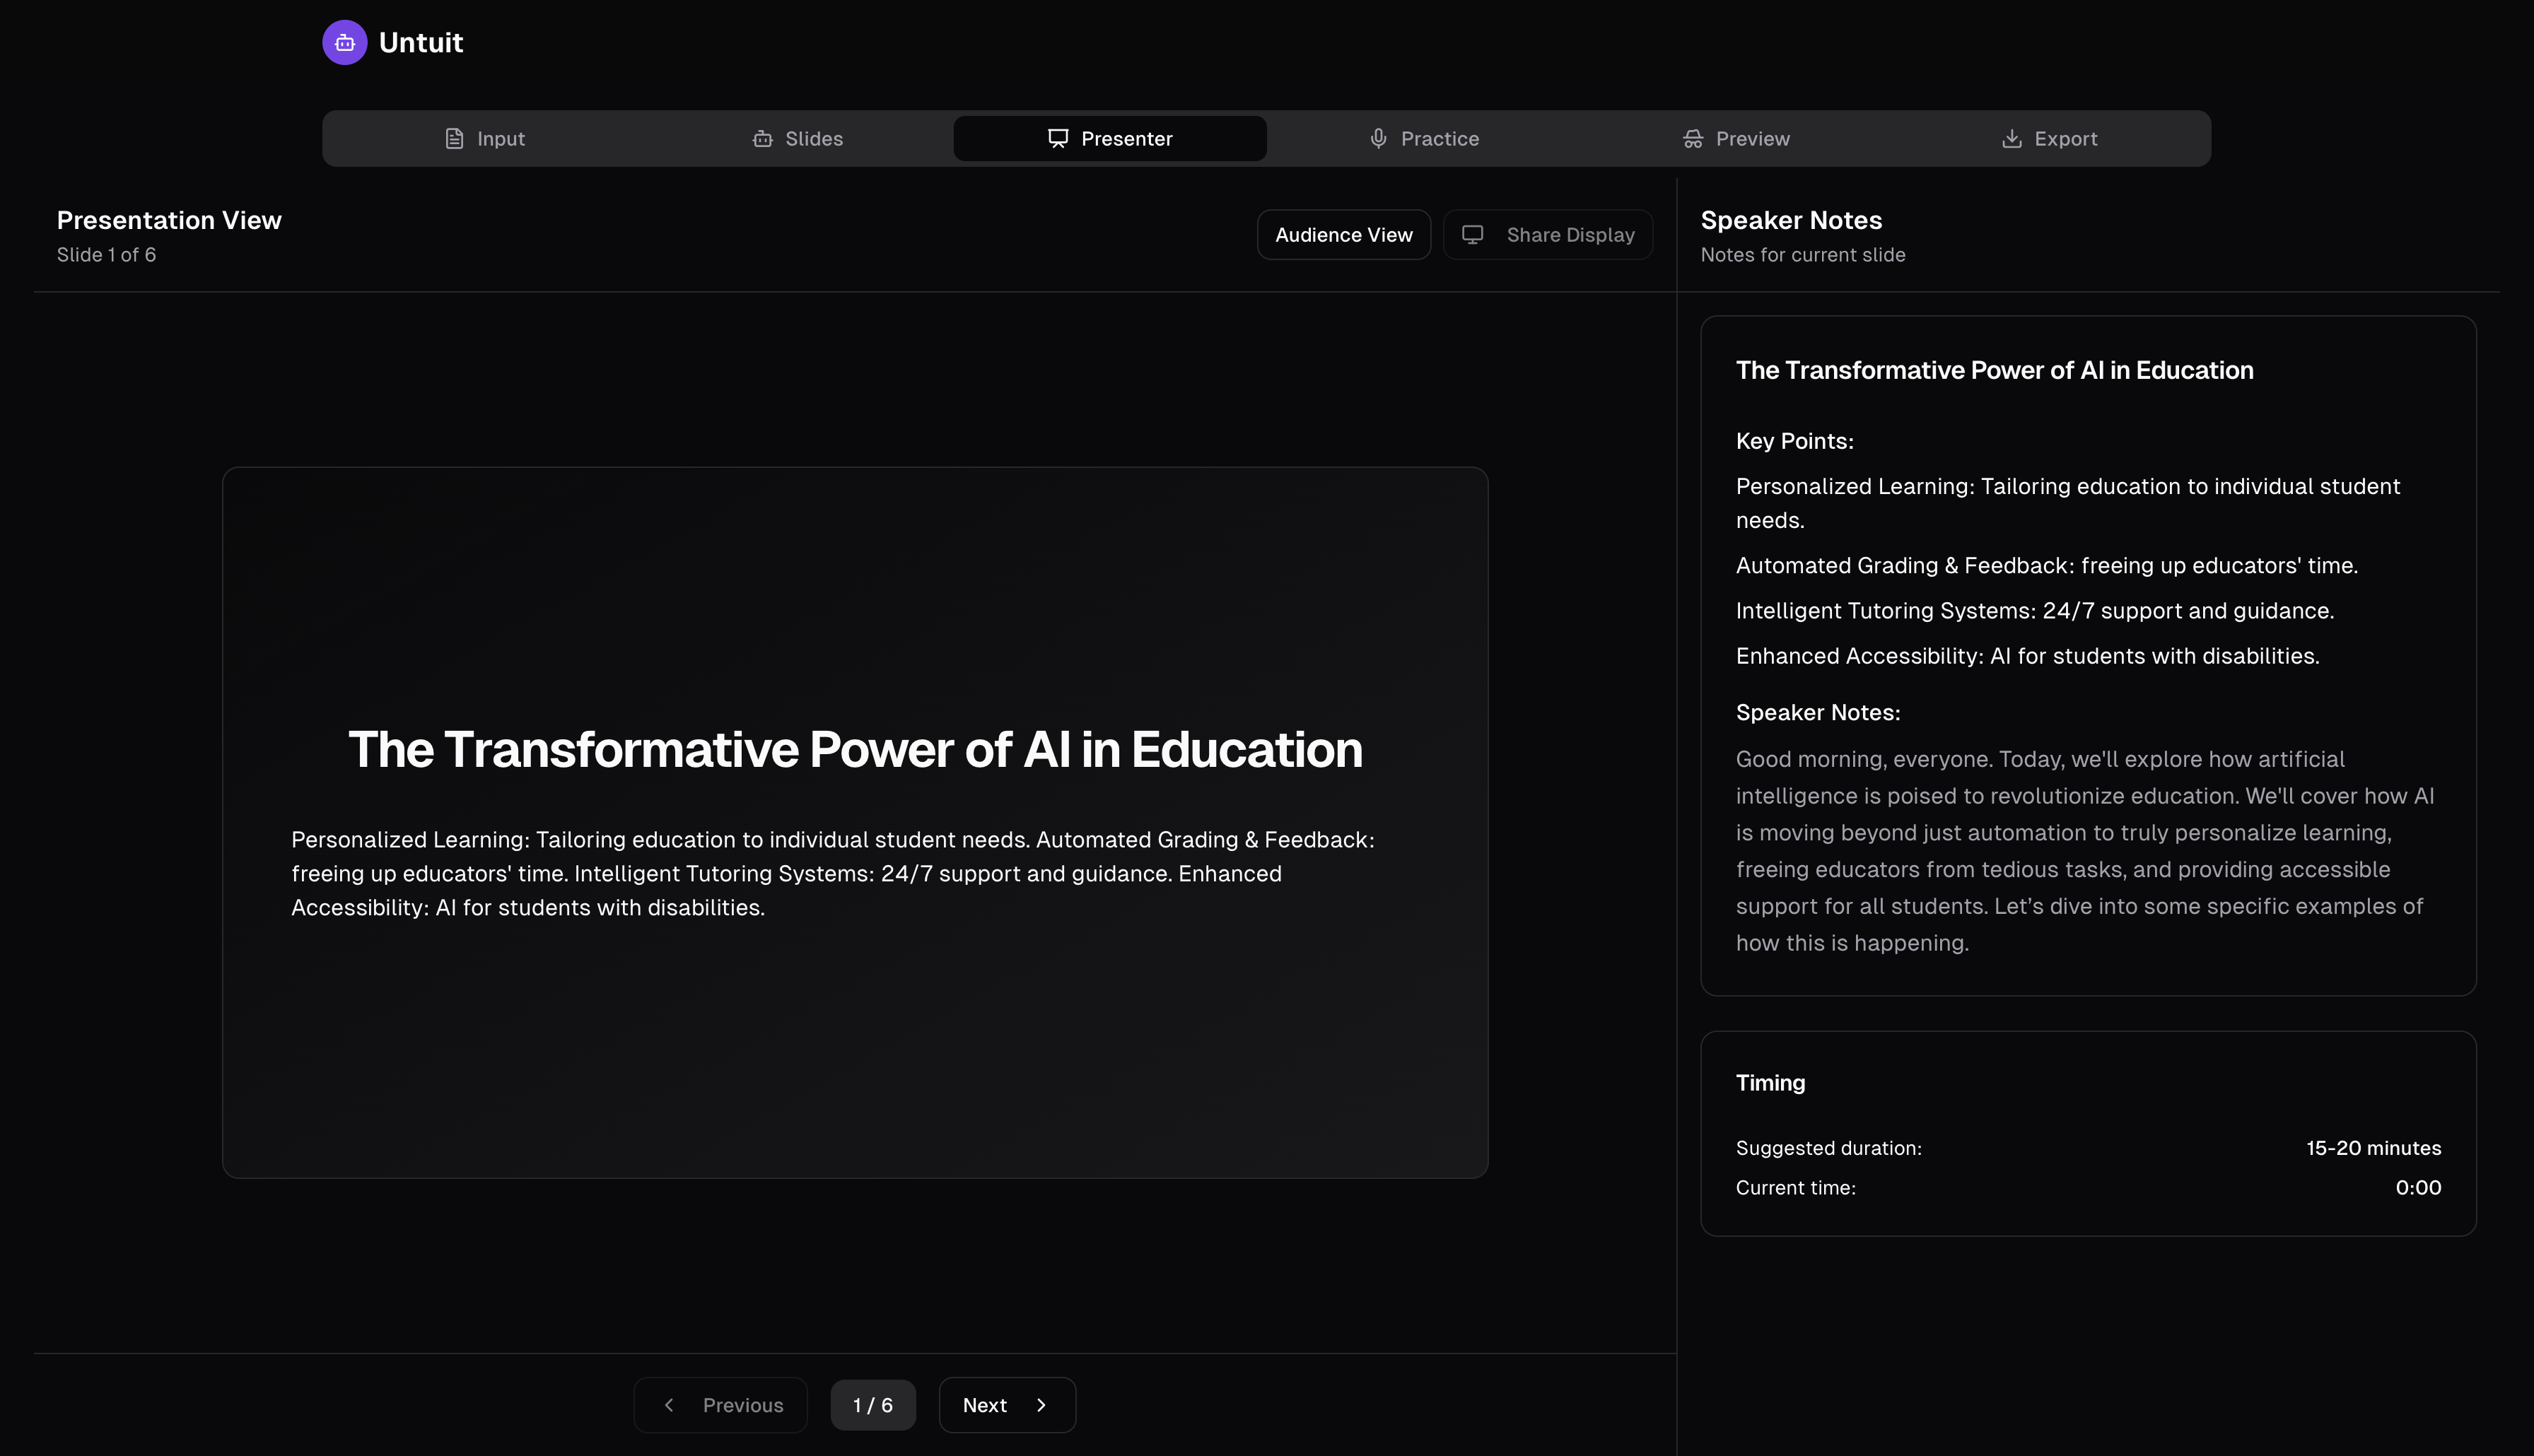Click the monitor icon beside Share Display
Image resolution: width=2534 pixels, height=1456 pixels.
tap(1472, 234)
